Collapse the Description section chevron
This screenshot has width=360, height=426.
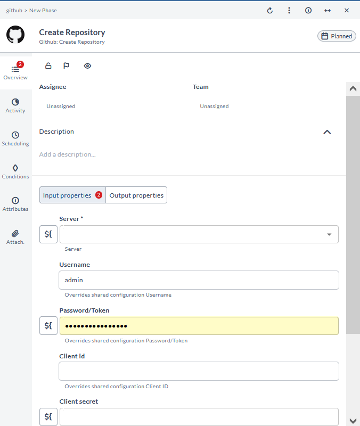point(328,132)
